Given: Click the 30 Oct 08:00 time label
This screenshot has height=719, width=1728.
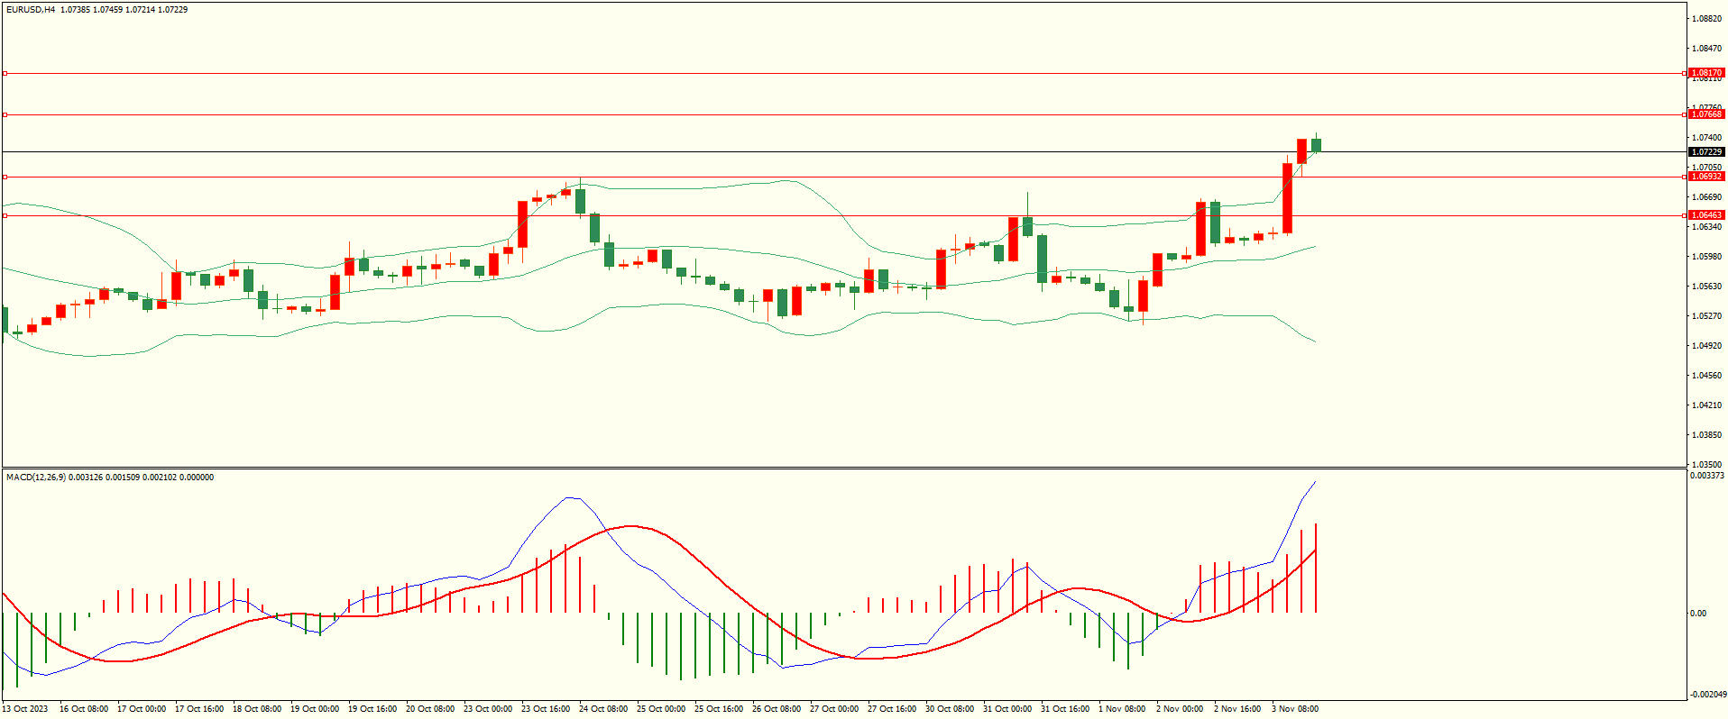Looking at the screenshot, I should (x=950, y=709).
